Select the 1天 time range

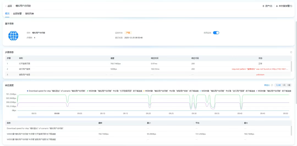coord(284,85)
